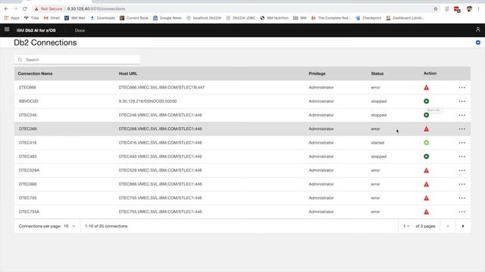Click started status icon for DTEC416
This screenshot has height=272, width=485.
pyautogui.click(x=426, y=143)
